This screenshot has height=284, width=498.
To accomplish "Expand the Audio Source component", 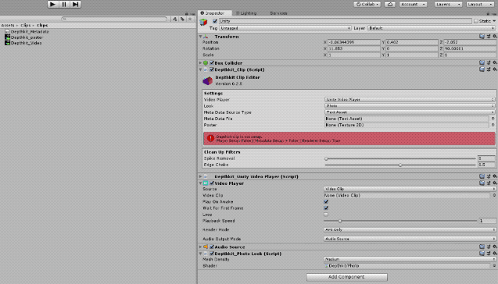I will pyautogui.click(x=200, y=247).
